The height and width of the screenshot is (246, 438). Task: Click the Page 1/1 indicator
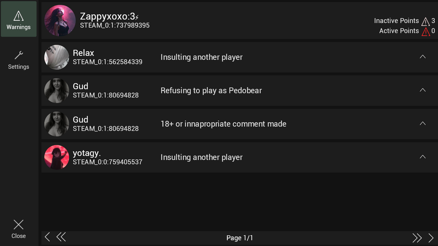tap(239, 238)
